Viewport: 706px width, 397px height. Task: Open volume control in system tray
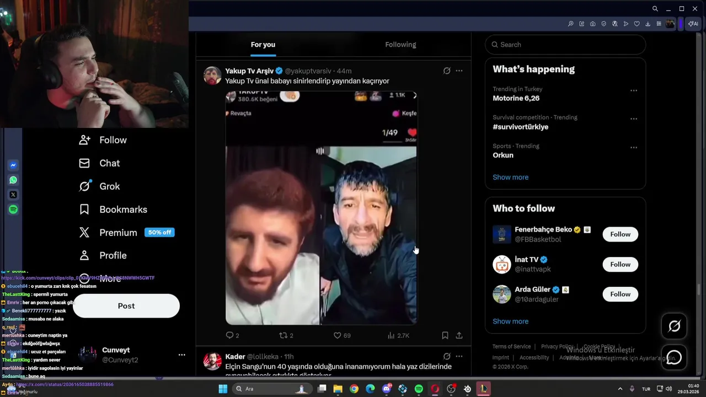(x=670, y=389)
